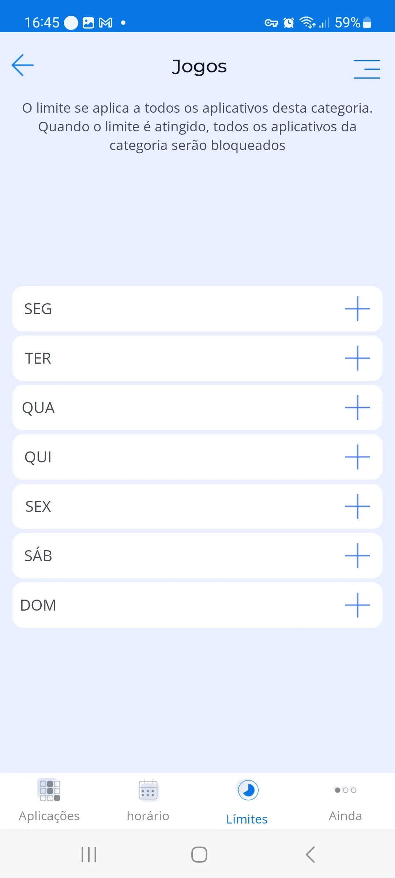Viewport: 395px width, 878px height.
Task: Add a limit for QUI
Action: (357, 457)
